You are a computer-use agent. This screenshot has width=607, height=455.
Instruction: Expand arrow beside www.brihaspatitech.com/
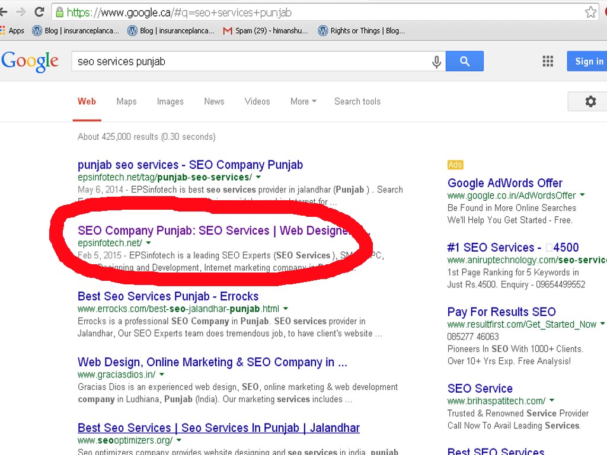[552, 401]
